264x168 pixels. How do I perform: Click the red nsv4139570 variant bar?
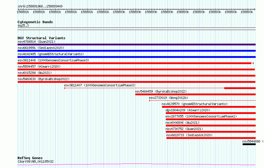[x=209, y=107]
